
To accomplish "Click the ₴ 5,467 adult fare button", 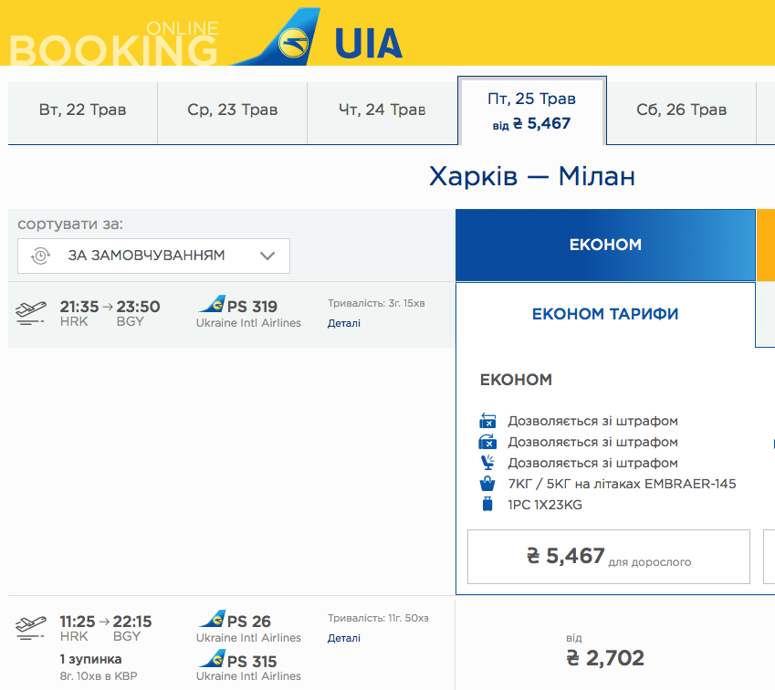I will coord(608,556).
